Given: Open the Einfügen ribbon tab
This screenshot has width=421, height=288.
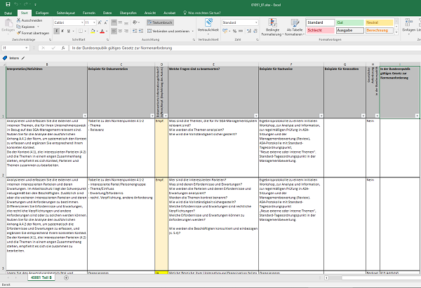Looking at the screenshot, I should coord(44,13).
